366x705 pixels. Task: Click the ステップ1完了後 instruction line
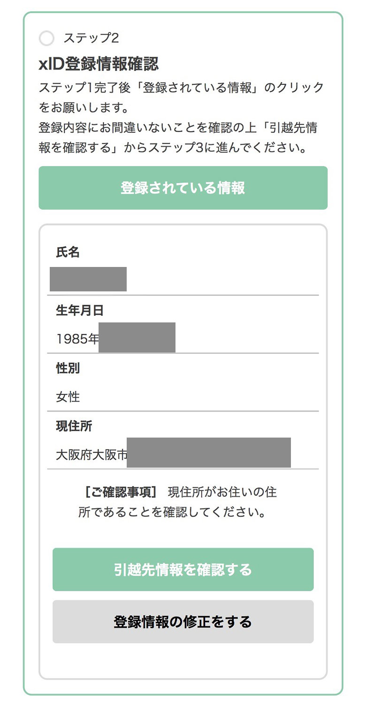click(181, 87)
